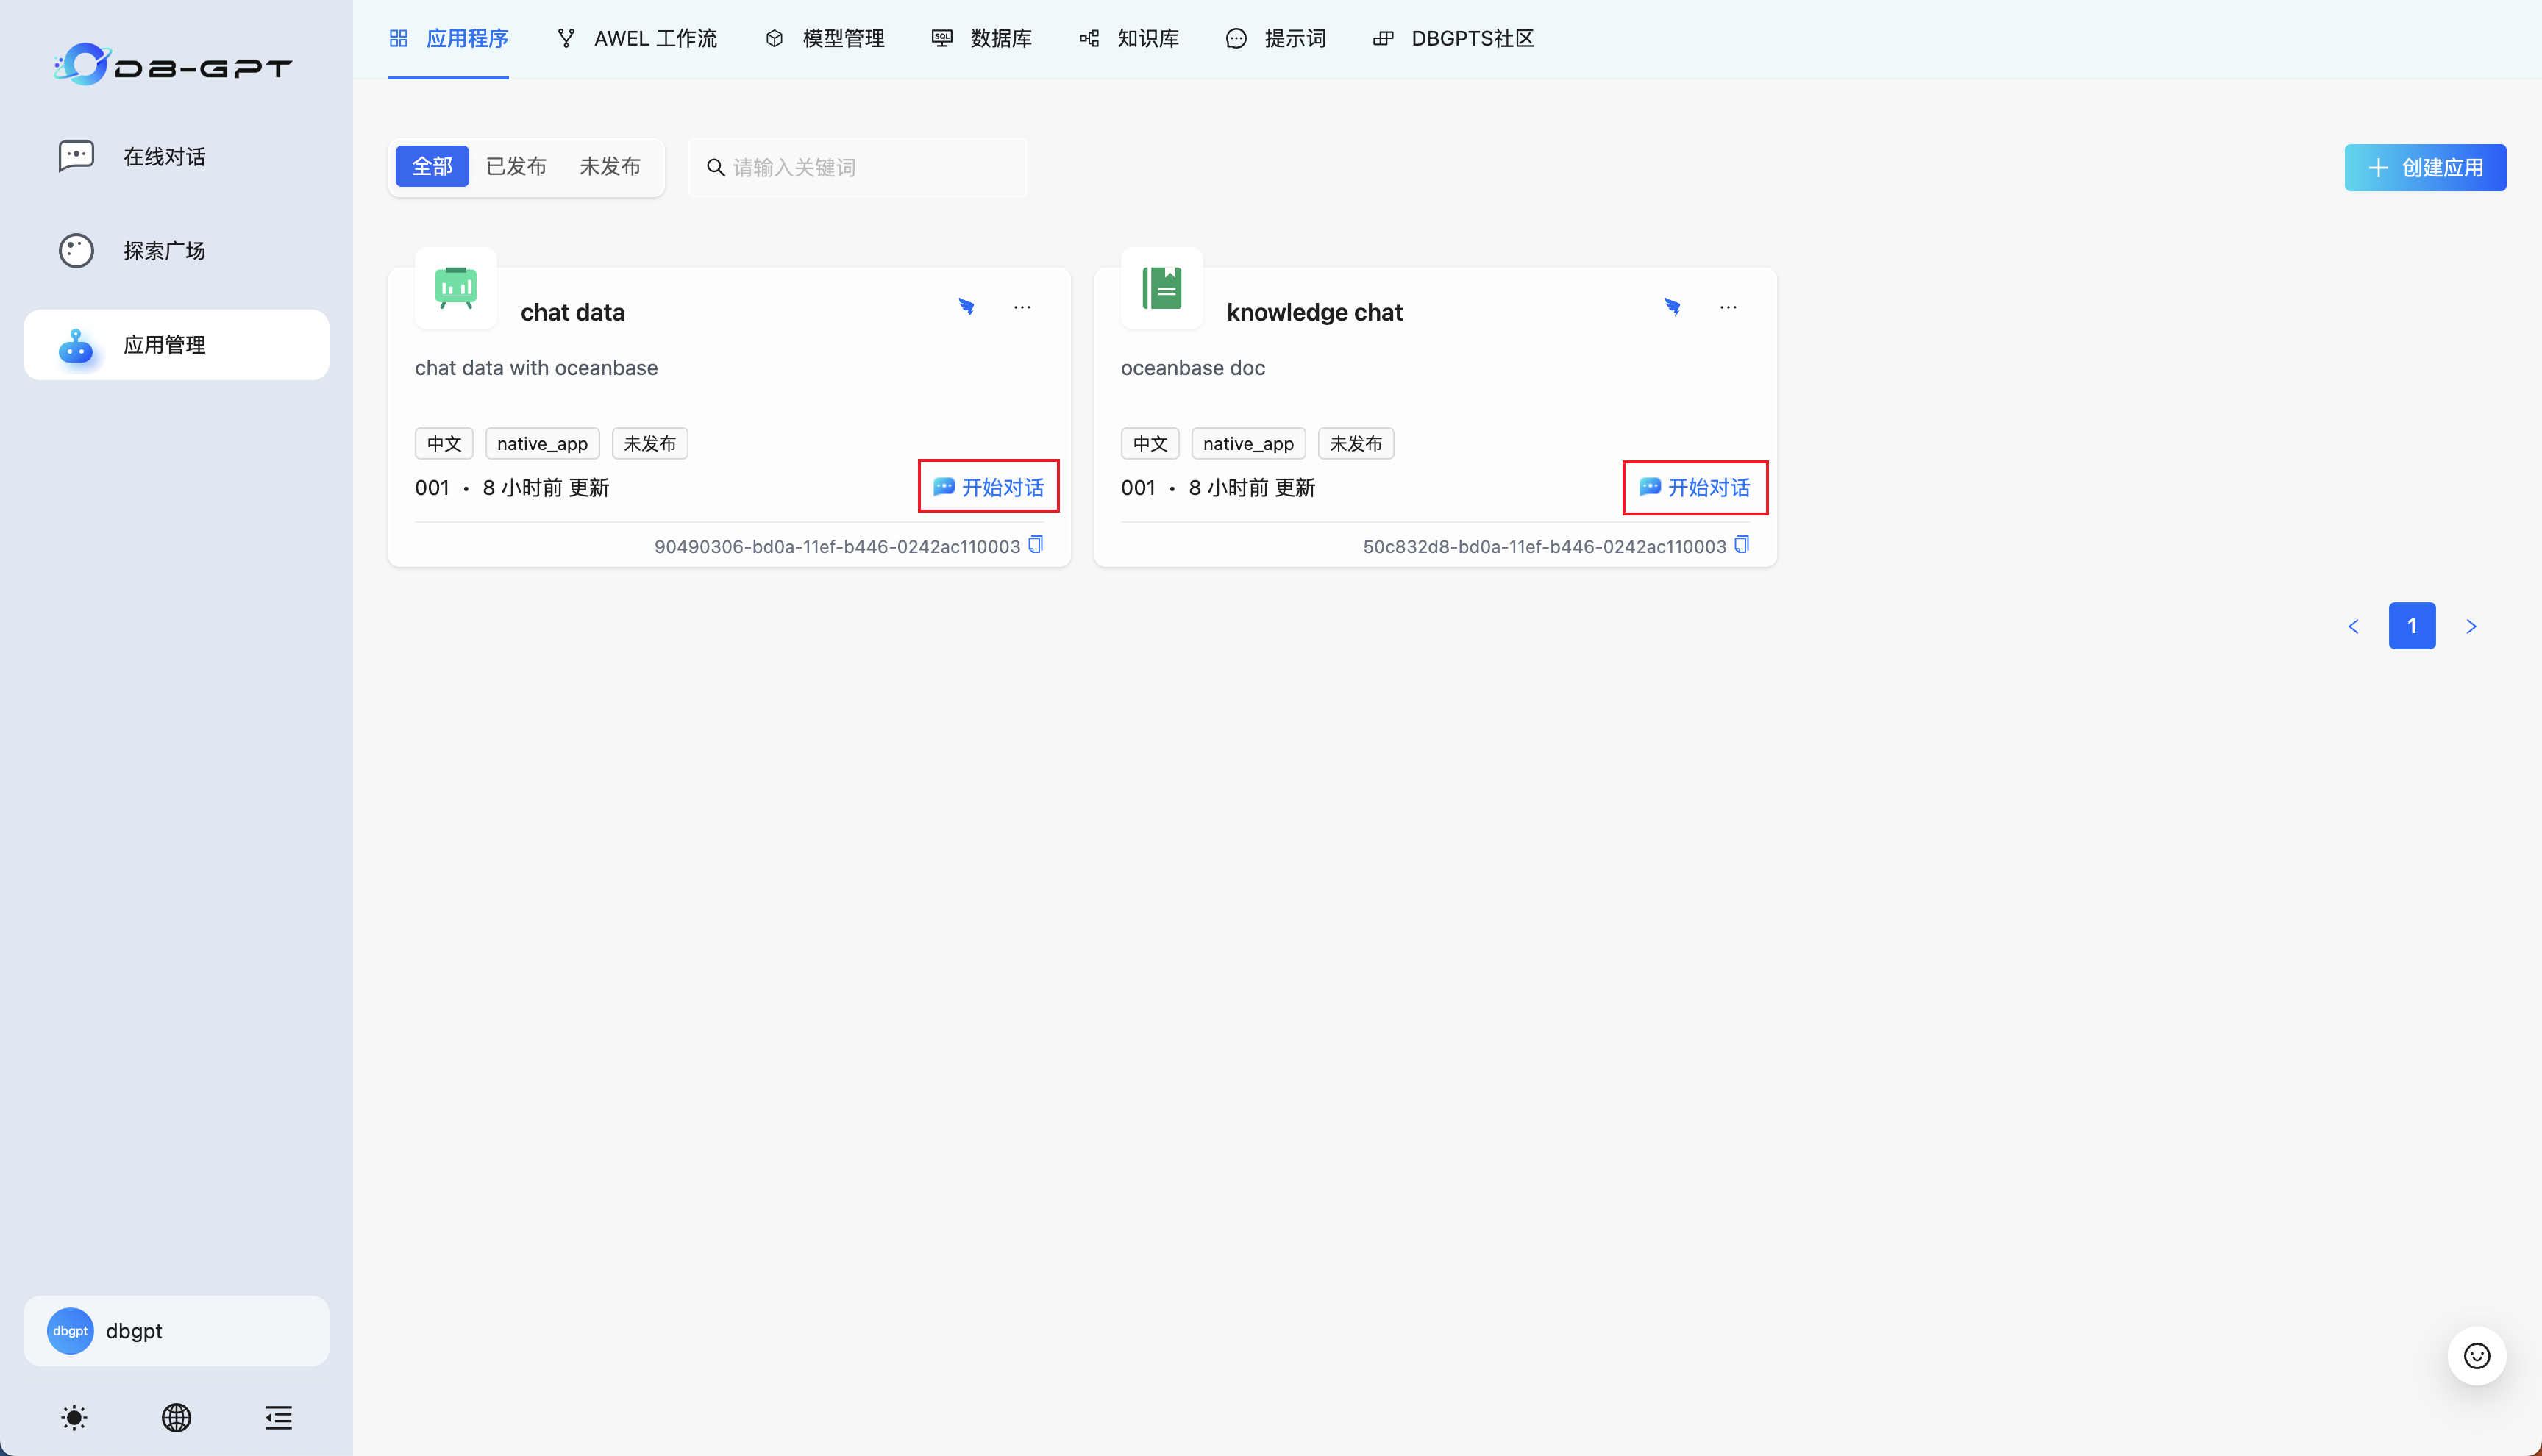Click publish icon on knowledge chat card
The image size is (2542, 1456).
[x=1672, y=307]
